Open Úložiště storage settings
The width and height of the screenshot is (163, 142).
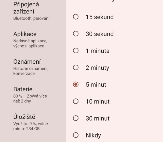click(24, 117)
